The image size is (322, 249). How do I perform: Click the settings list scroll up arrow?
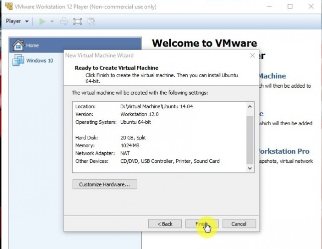[x=250, y=107]
